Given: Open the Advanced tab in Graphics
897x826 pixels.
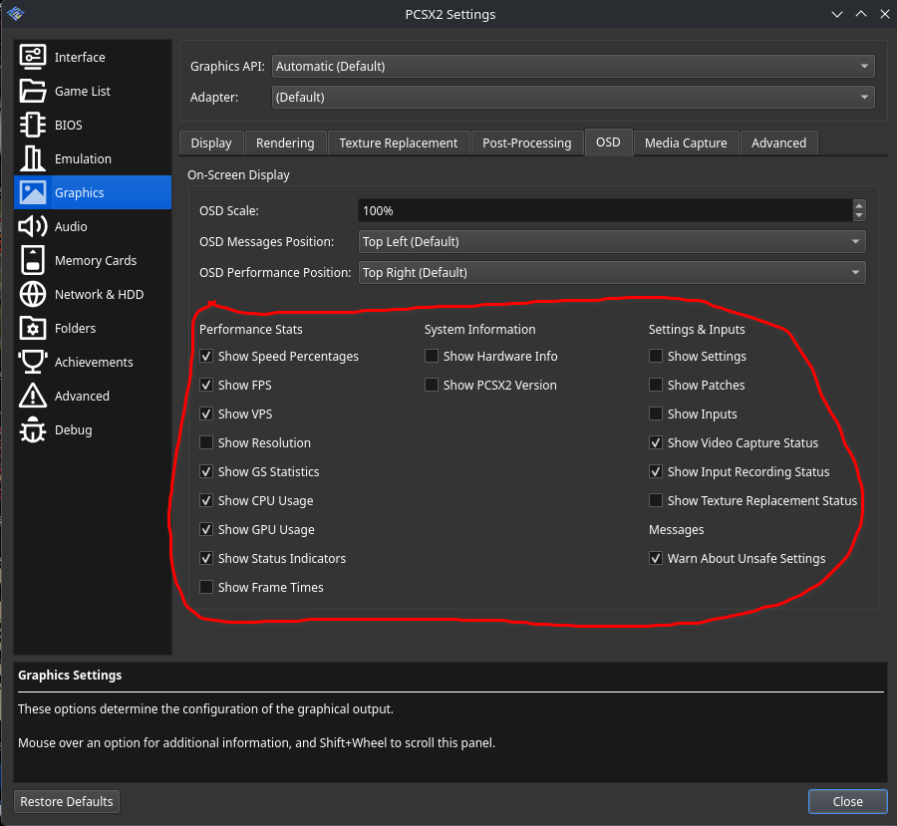Looking at the screenshot, I should click(x=778, y=143).
